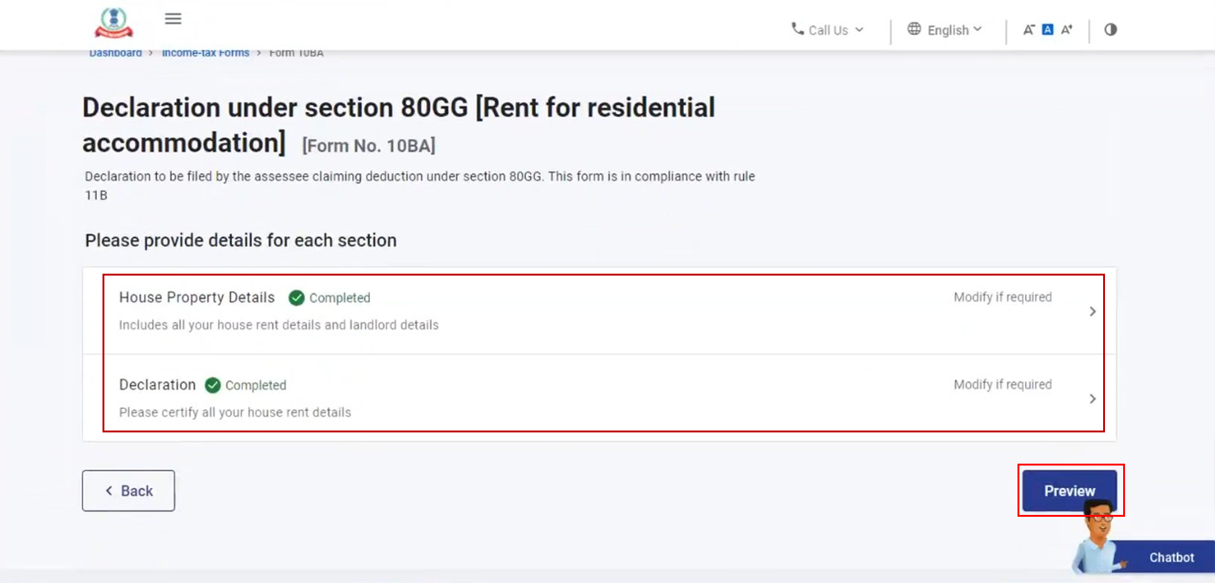Go to Dashboard breadcrumb link
The height and width of the screenshot is (583, 1215).
tap(116, 54)
